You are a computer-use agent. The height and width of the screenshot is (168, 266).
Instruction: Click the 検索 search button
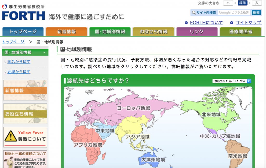256,13
